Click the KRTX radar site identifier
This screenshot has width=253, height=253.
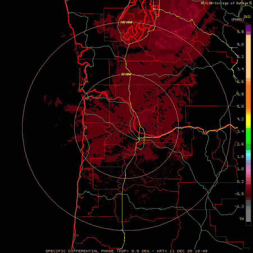click(162, 251)
